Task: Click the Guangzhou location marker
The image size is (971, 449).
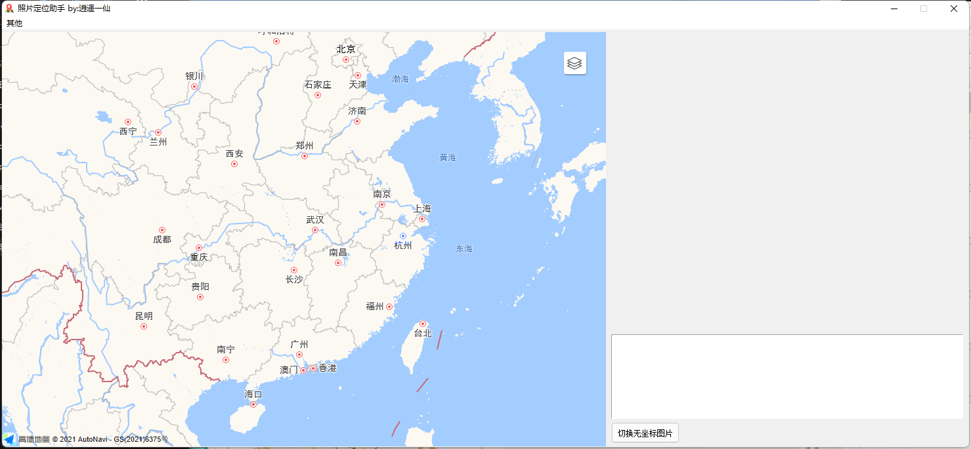Action: tap(300, 353)
